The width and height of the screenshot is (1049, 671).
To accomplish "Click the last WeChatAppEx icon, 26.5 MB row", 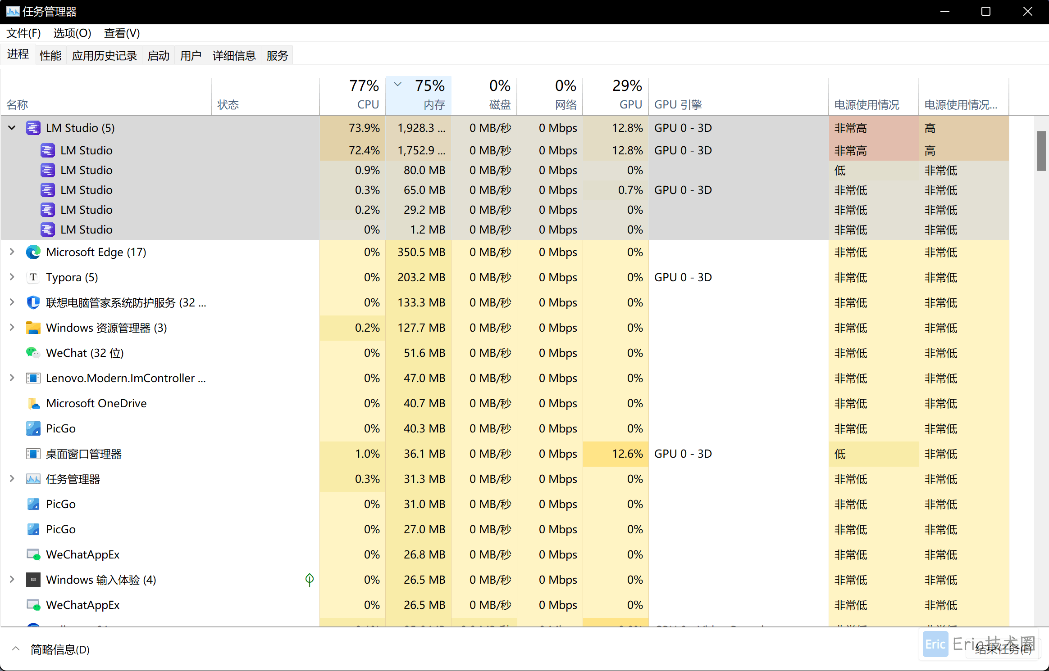I will [x=33, y=605].
